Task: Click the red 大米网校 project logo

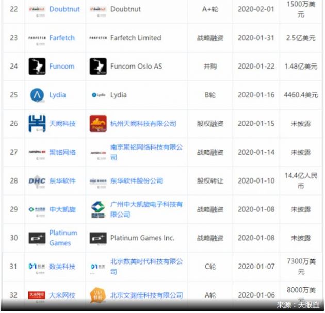Action: coord(37,295)
